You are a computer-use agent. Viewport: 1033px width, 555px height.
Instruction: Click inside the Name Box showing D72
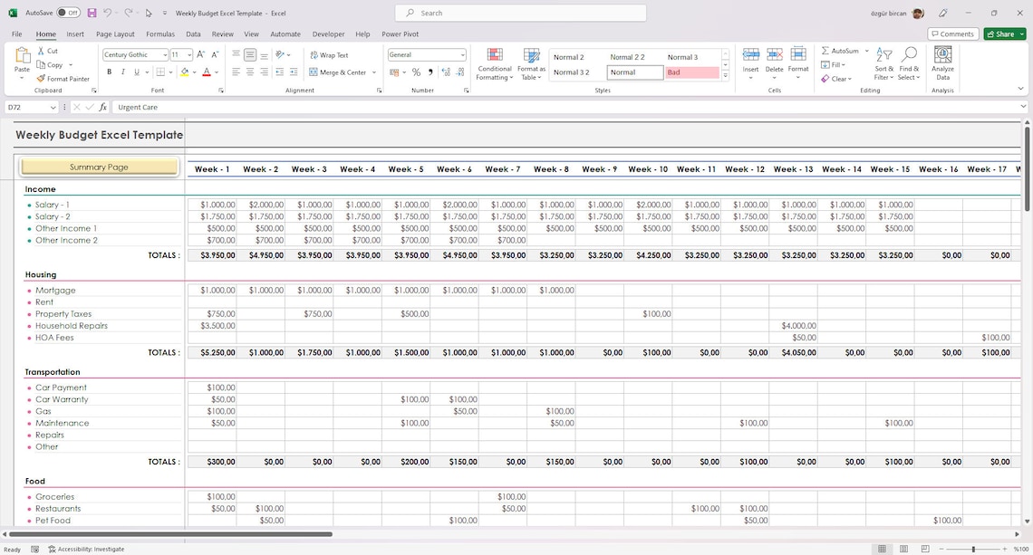click(x=27, y=107)
